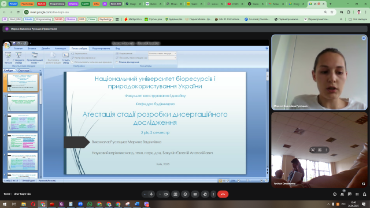Leave the call with red button

(x=223, y=194)
